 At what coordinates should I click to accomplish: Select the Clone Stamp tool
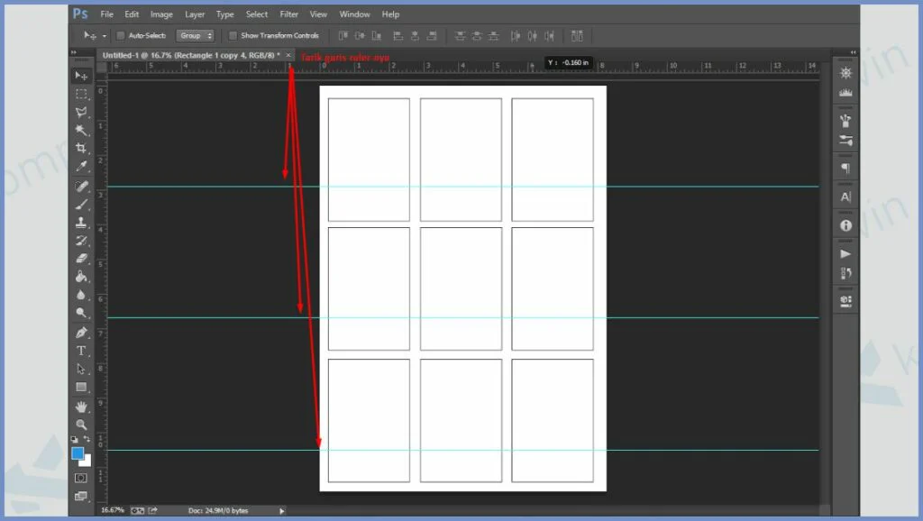81,222
